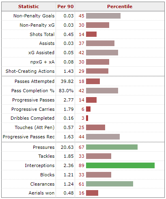Screen dimensions: 166x199
Task: Open the Non-Penalty xG statistic
Action: coord(37,25)
